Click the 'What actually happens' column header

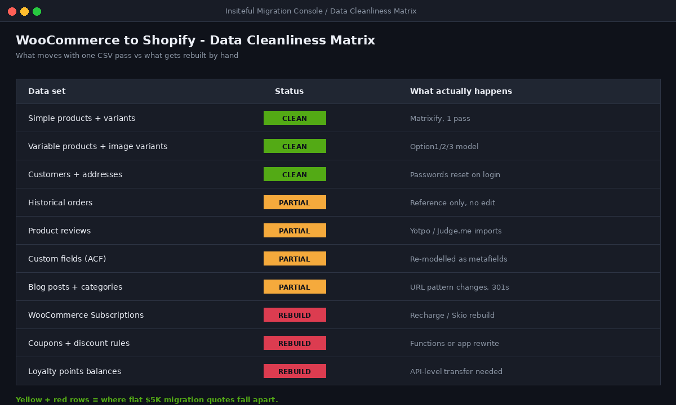pyautogui.click(x=461, y=91)
